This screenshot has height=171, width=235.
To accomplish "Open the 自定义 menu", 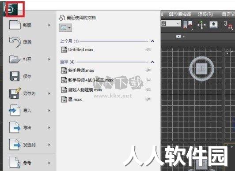I will point(228,14).
